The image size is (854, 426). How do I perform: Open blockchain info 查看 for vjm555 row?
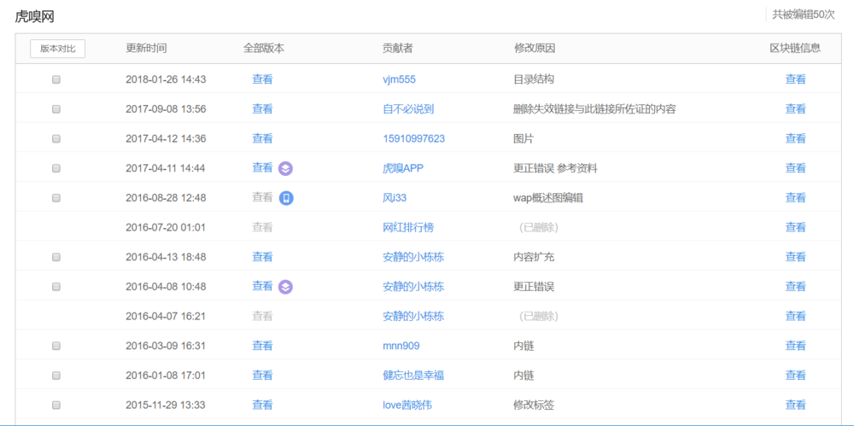click(x=795, y=79)
